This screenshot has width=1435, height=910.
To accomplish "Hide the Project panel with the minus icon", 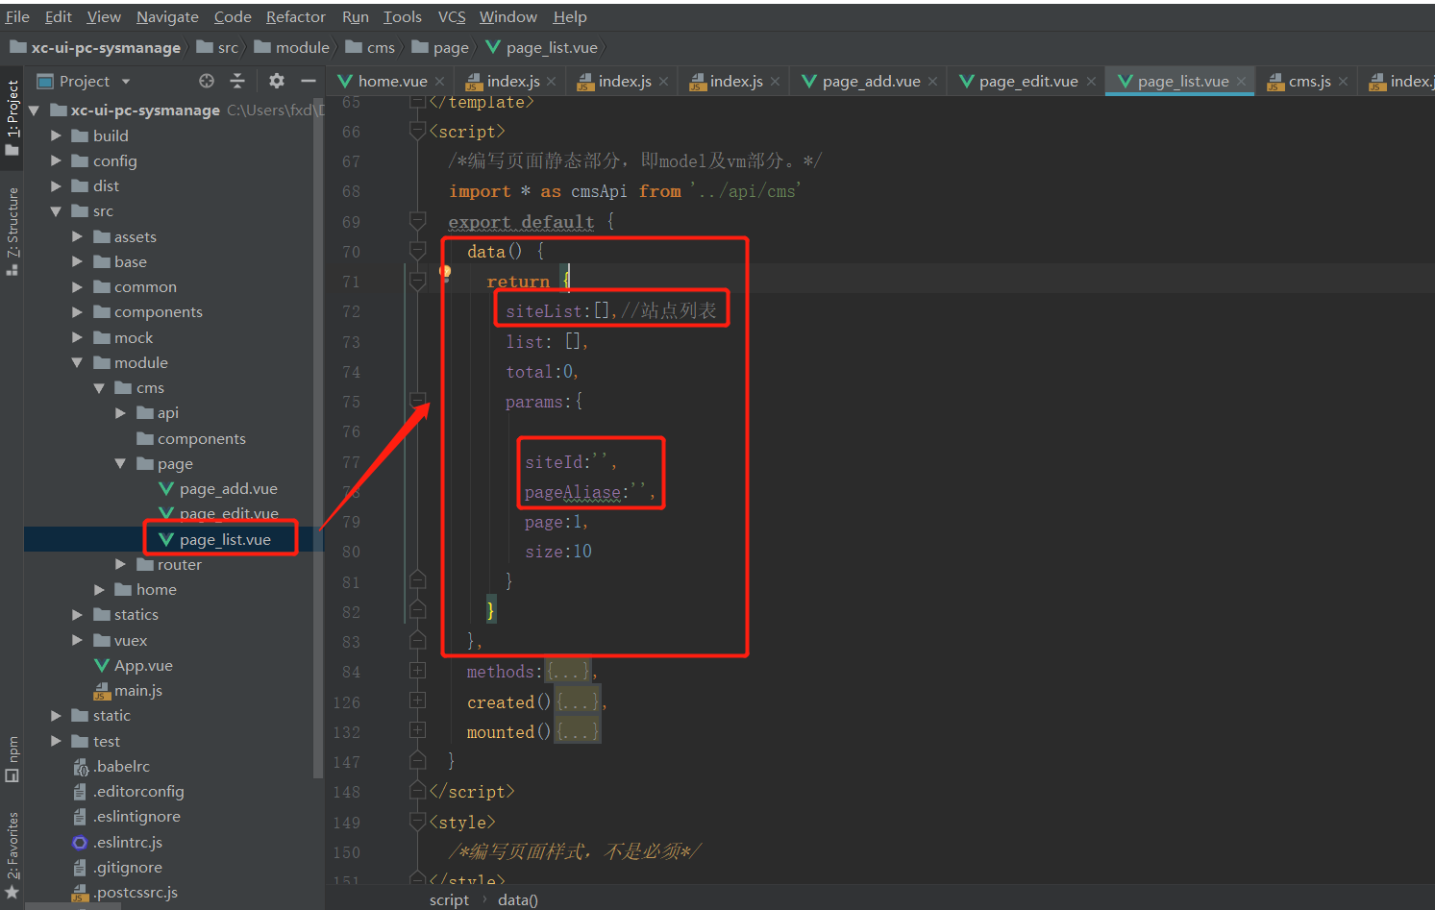I will [x=309, y=81].
